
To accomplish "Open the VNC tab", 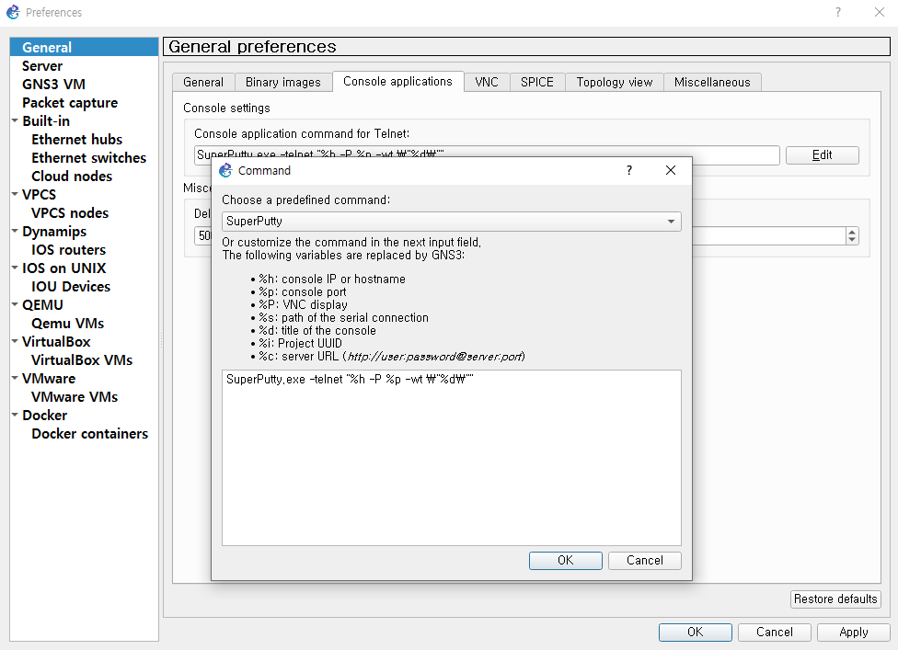I will click(x=486, y=83).
